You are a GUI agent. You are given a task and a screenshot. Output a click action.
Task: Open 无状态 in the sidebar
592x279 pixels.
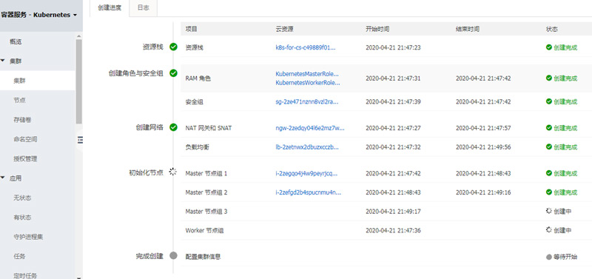[22, 198]
